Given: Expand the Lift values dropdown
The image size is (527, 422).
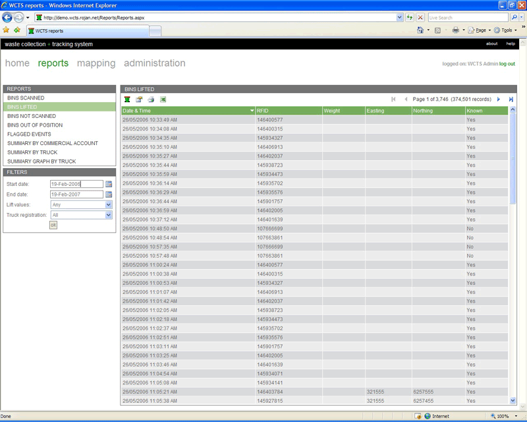Looking at the screenshot, I should point(109,205).
